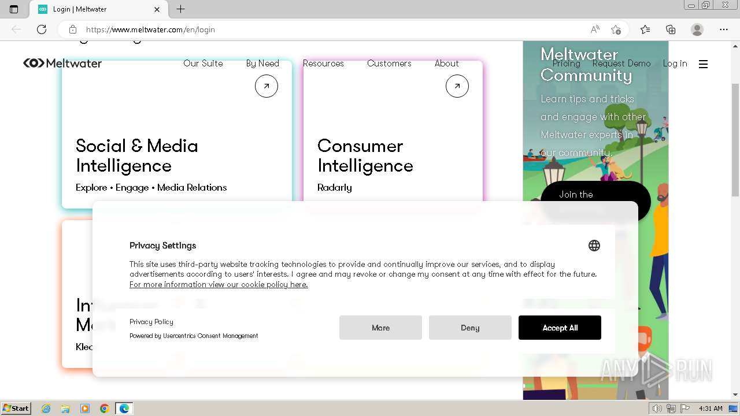Click the address bar URL

tap(150, 29)
